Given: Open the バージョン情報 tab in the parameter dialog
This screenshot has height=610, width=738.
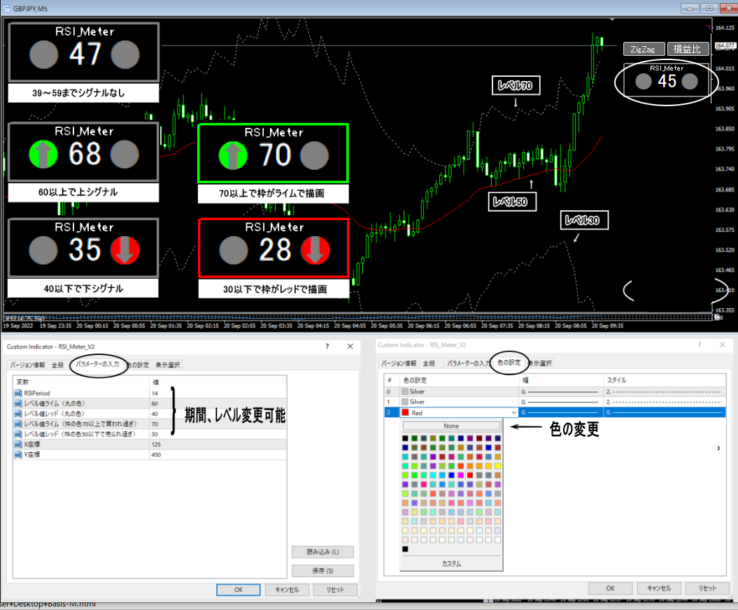Looking at the screenshot, I should pyautogui.click(x=27, y=365).
